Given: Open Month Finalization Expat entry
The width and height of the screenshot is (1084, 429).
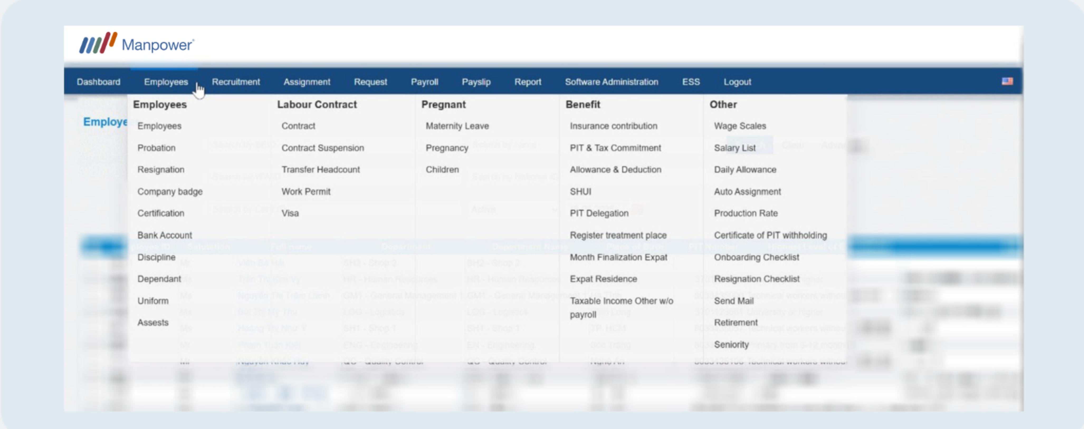Looking at the screenshot, I should click(x=619, y=257).
